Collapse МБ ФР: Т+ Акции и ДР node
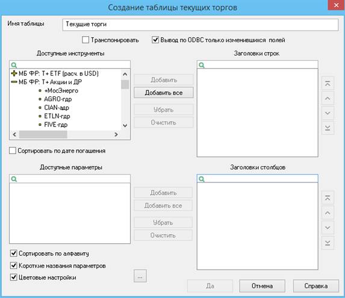This screenshot has height=298, width=345. click(x=14, y=82)
